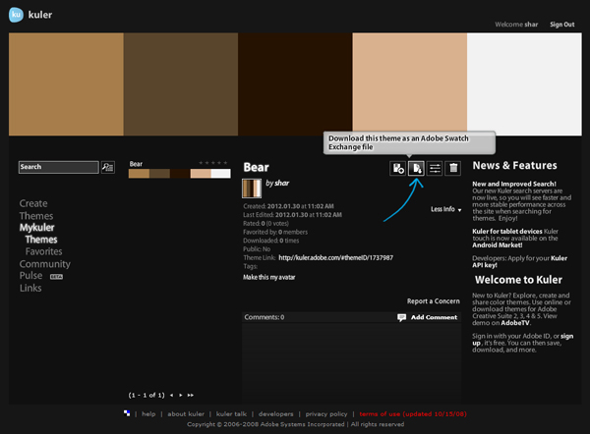Open top-level Themes in side menu
The height and width of the screenshot is (434, 590).
36,216
